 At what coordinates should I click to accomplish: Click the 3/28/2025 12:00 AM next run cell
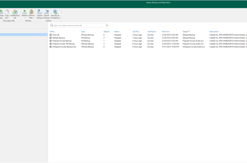[x=170, y=44]
